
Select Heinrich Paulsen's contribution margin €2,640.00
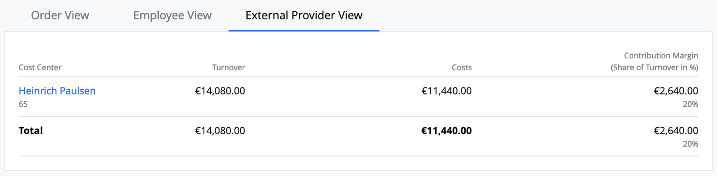coord(676,91)
